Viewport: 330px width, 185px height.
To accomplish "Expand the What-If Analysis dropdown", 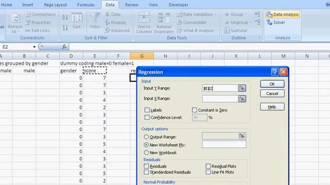I will [x=216, y=31].
